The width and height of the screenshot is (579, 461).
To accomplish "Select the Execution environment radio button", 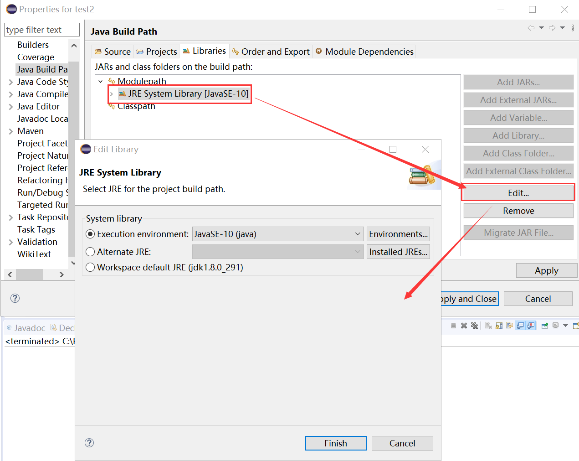I will [x=90, y=234].
